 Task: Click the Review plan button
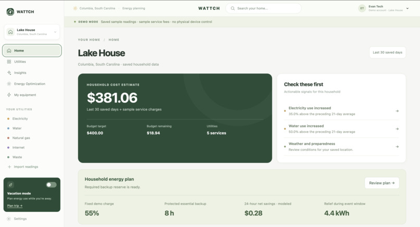[381, 183]
